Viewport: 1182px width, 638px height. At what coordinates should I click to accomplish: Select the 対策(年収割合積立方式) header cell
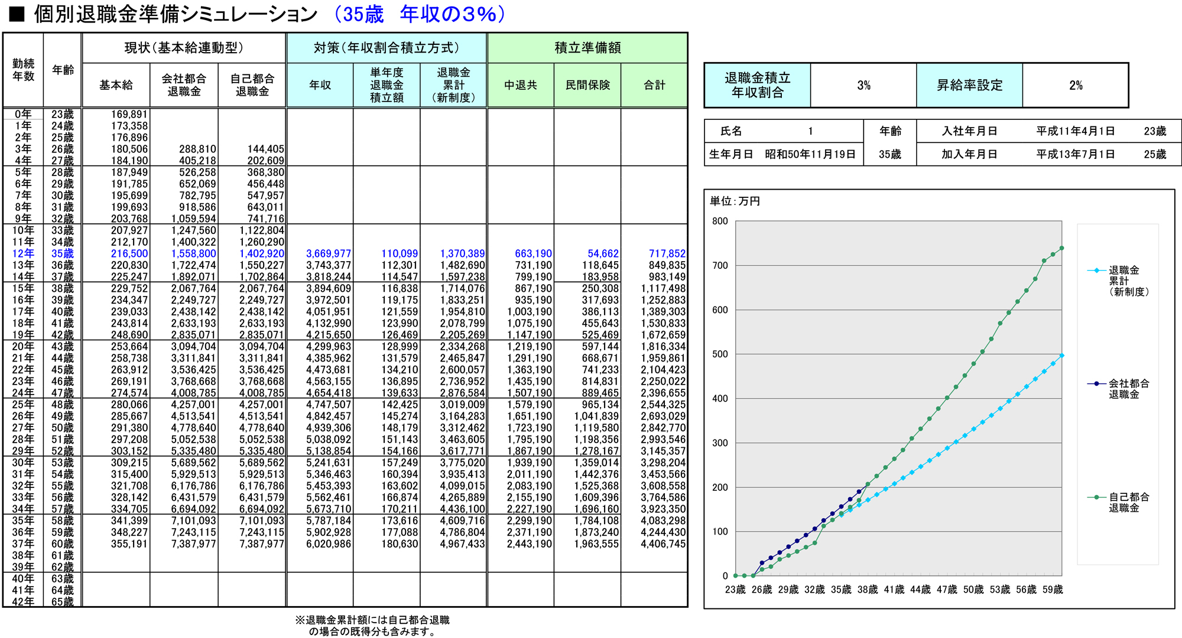(x=387, y=48)
